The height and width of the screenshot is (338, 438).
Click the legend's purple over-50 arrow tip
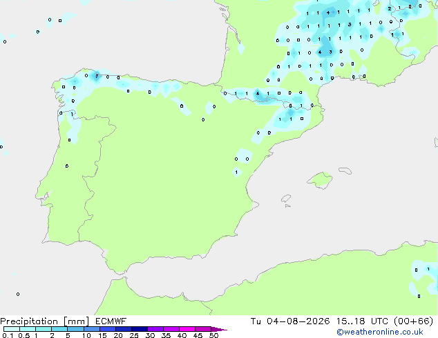(219, 329)
